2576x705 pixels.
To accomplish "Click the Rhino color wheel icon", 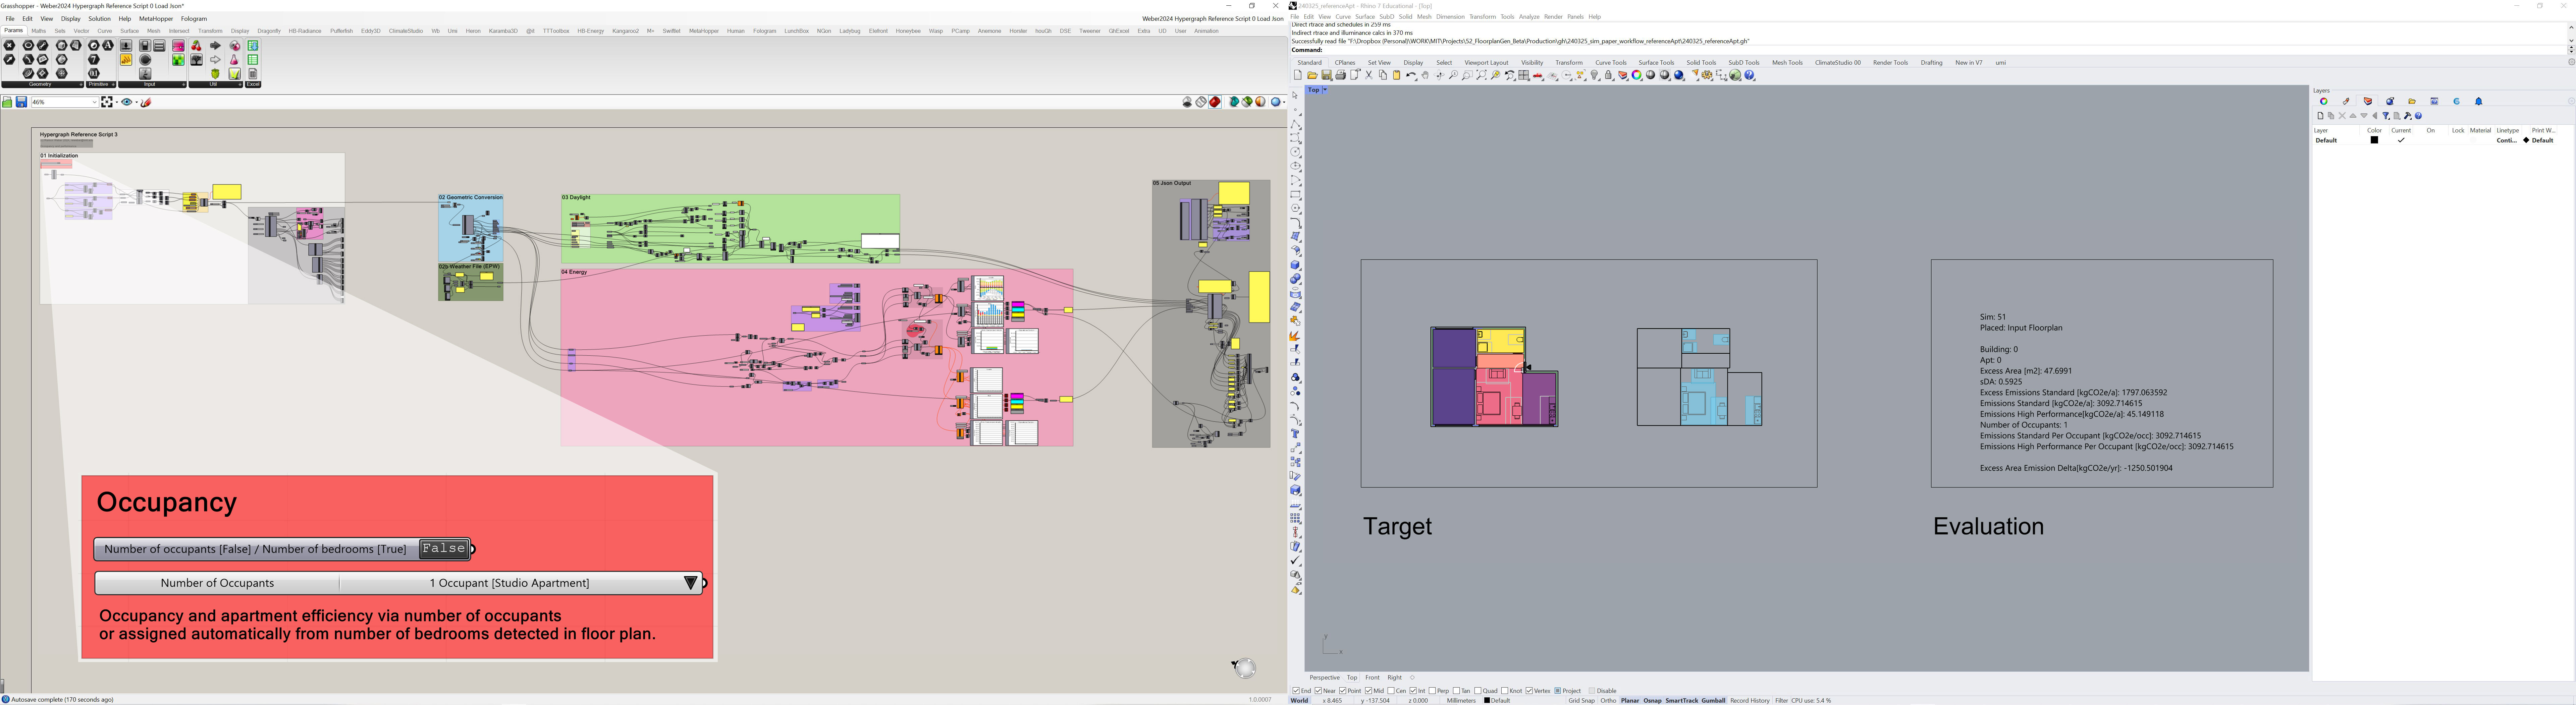I will tap(1636, 75).
